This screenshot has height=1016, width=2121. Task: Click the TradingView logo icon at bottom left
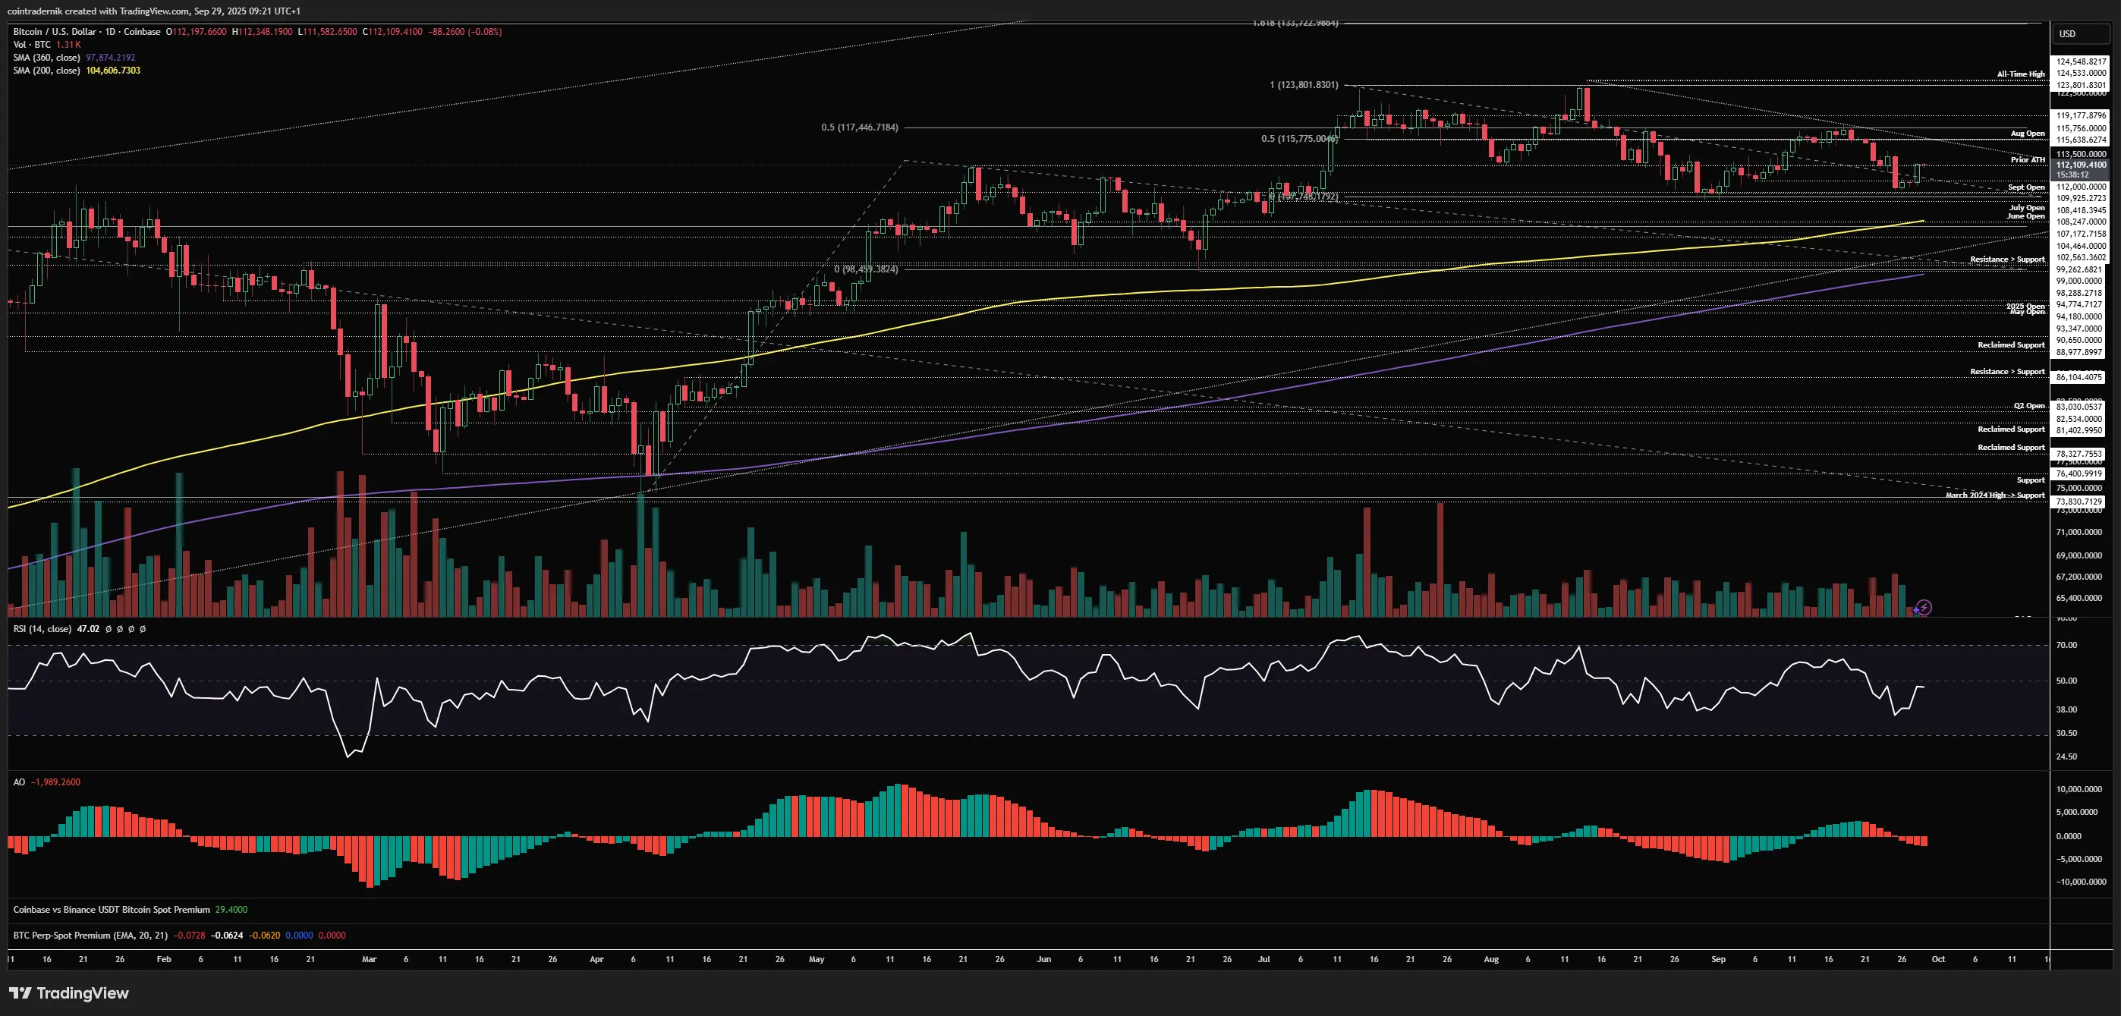coord(20,993)
